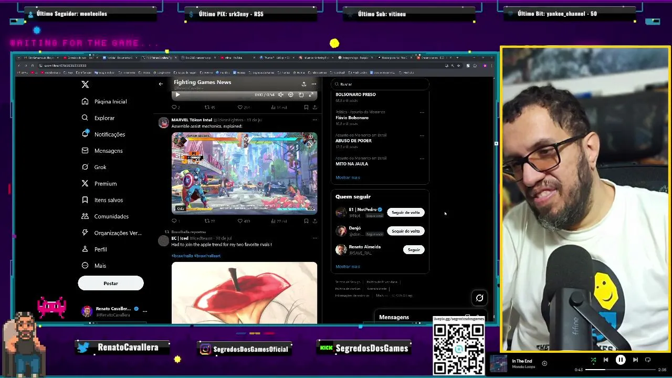Screen dimensions: 672x378
Task: Click Mostrar mais under Quem seguir
Action: [x=348, y=267]
